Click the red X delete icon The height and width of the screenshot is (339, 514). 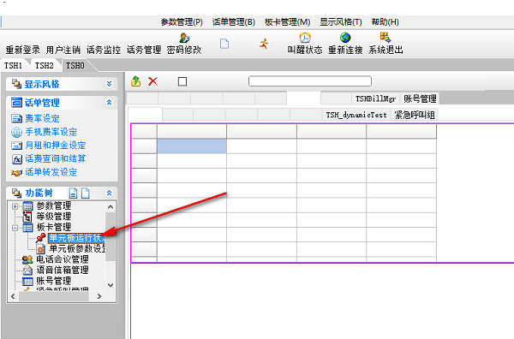point(152,81)
